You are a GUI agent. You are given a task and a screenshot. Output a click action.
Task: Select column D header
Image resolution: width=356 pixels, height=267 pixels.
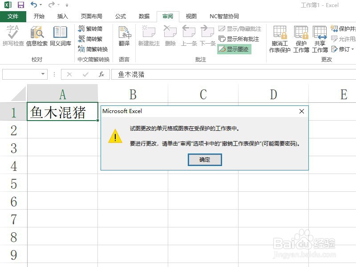273,93
